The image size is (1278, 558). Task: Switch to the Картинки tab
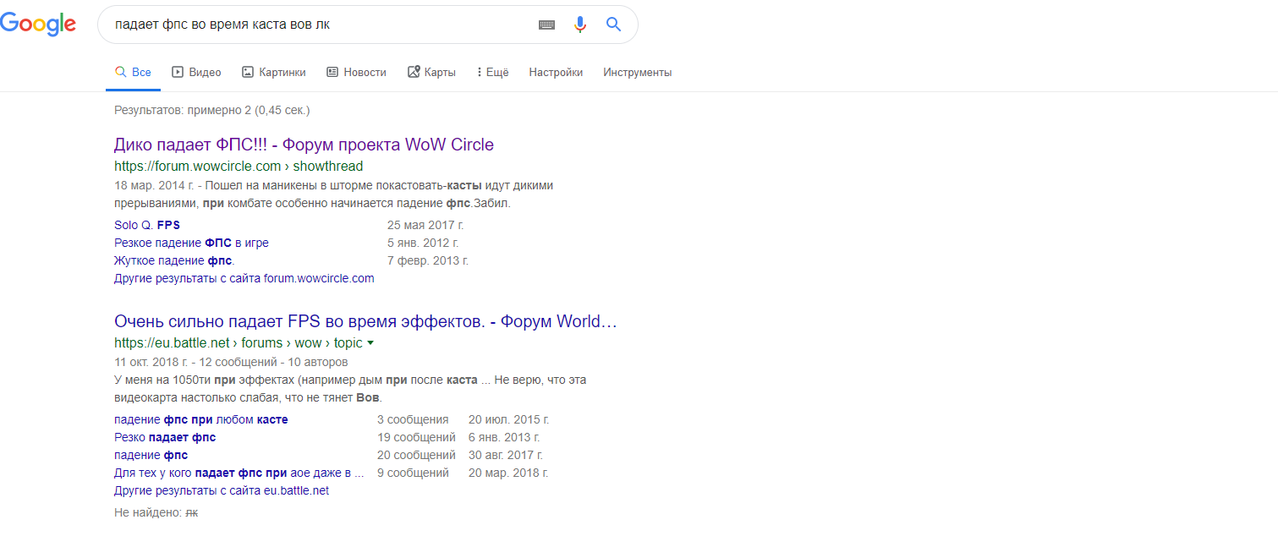(273, 73)
